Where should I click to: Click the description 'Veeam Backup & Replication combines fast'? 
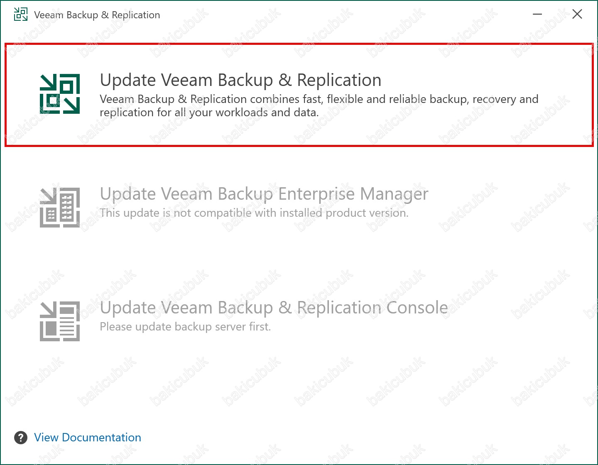[319, 105]
